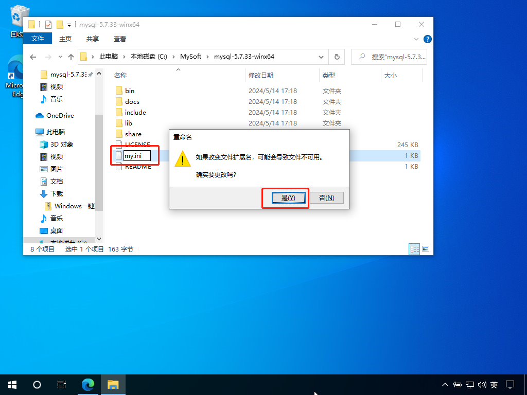This screenshot has width=527, height=395.
Task: Open the address bar history dropdown
Action: (321, 57)
